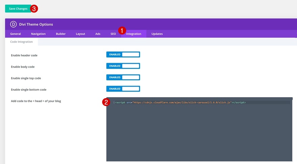The height and width of the screenshot is (164, 297).
Task: Switch to the Updates tab
Action: click(157, 34)
